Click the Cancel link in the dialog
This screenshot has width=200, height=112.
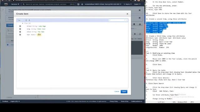point(117,91)
